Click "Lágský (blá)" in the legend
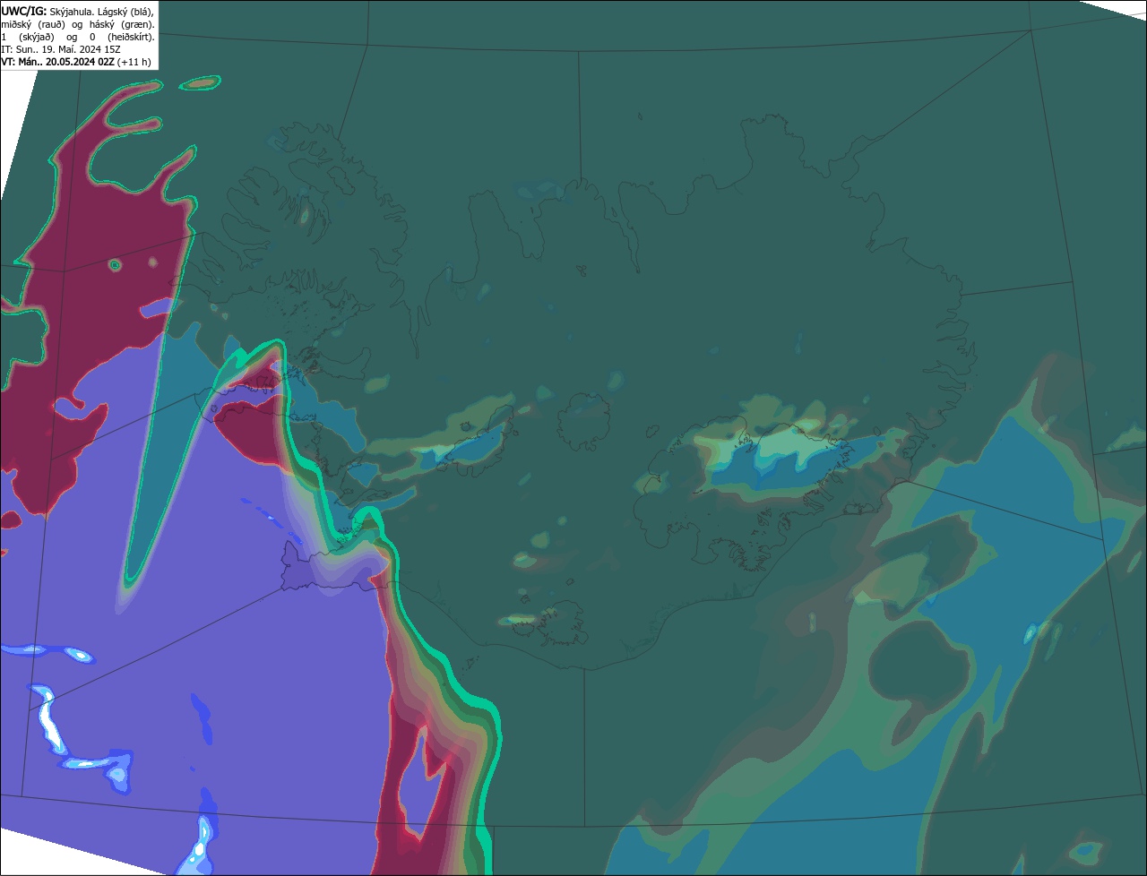Viewport: 1147px width, 876px height. (x=125, y=13)
